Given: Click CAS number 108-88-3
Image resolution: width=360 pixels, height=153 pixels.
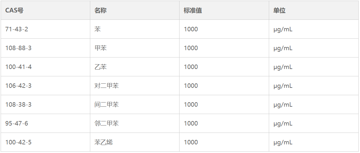Looking at the screenshot, I should [x=18, y=48].
